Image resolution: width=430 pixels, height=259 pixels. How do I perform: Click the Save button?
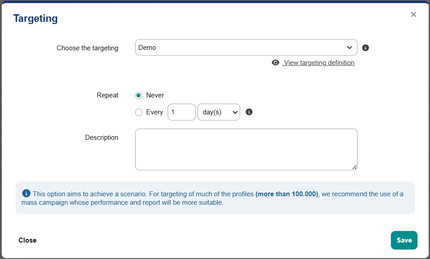coord(404,240)
